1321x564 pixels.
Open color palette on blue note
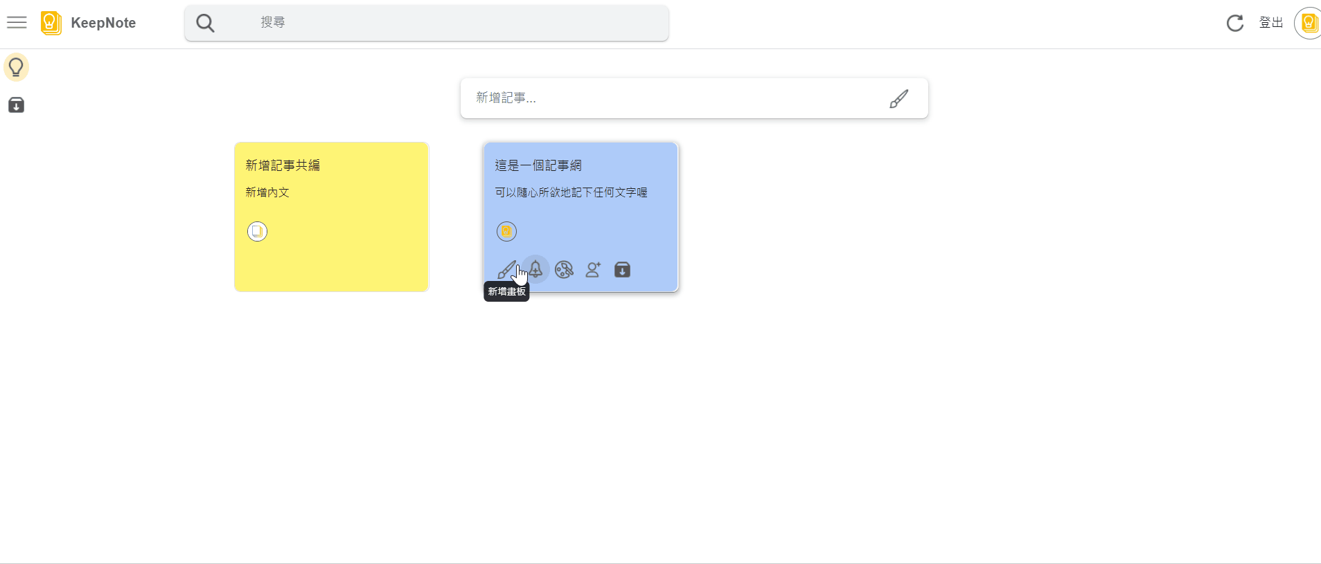click(564, 269)
